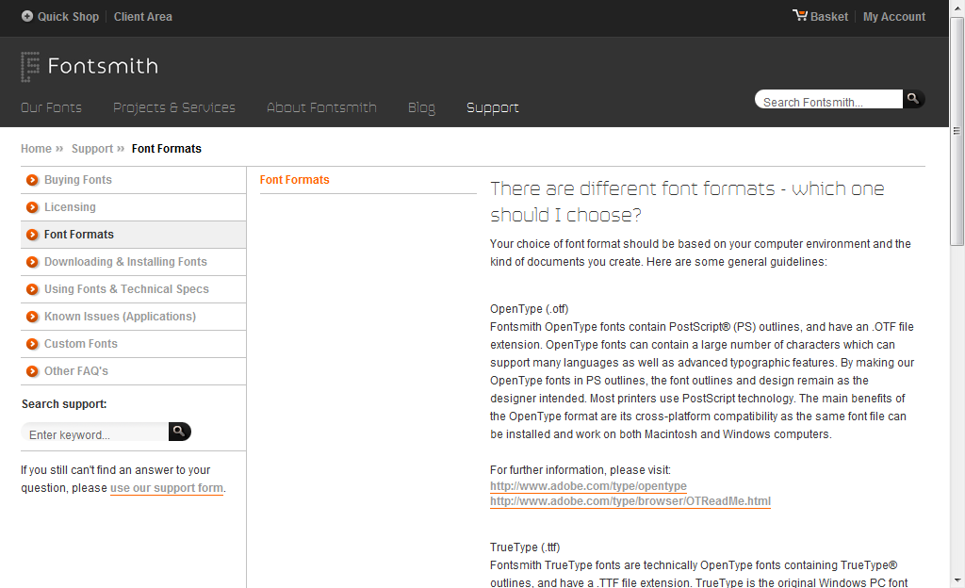The width and height of the screenshot is (965, 588).
Task: Open Projects & Services menu
Action: [174, 107]
